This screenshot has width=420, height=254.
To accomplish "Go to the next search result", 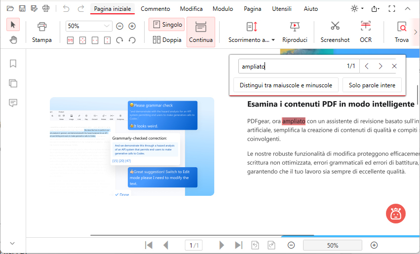I will click(381, 66).
